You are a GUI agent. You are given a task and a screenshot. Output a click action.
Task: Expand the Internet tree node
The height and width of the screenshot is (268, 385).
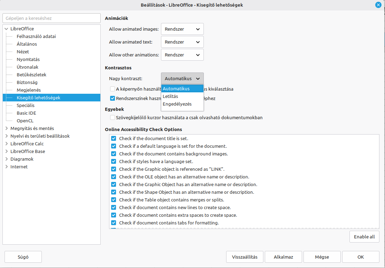tap(6, 167)
